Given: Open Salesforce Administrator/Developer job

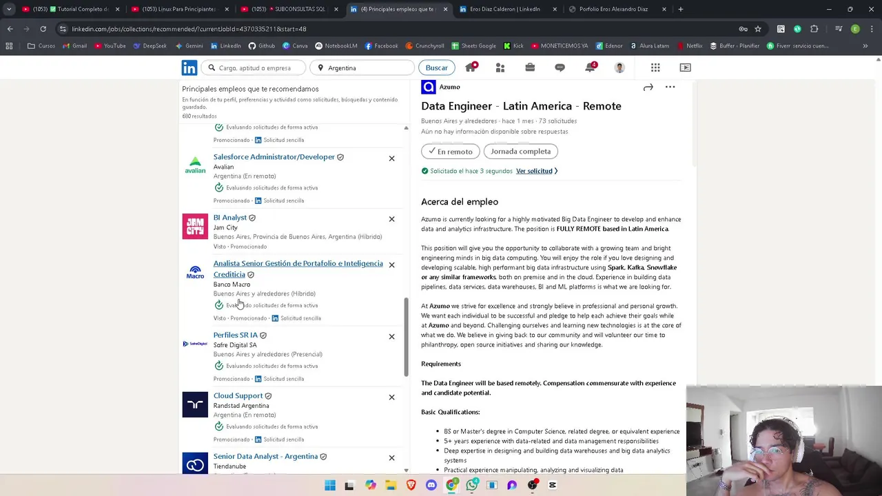Looking at the screenshot, I should pos(274,156).
